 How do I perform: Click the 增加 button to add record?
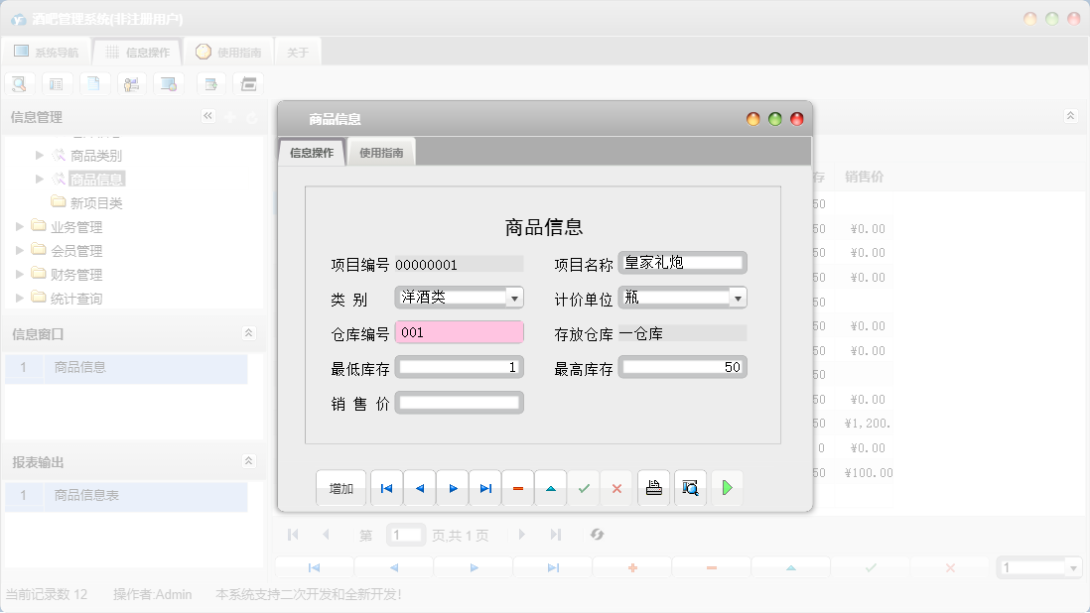(341, 487)
